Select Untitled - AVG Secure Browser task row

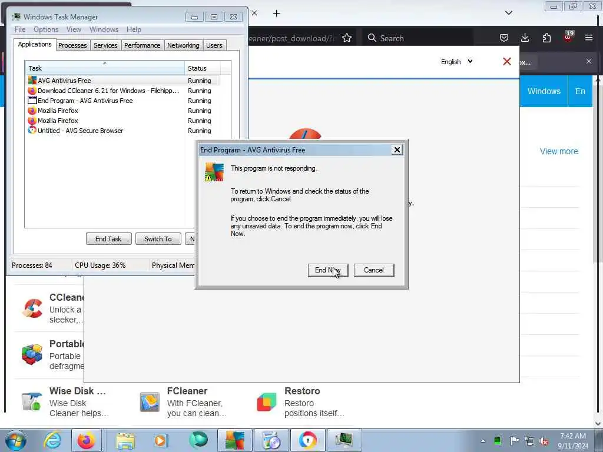click(x=124, y=131)
